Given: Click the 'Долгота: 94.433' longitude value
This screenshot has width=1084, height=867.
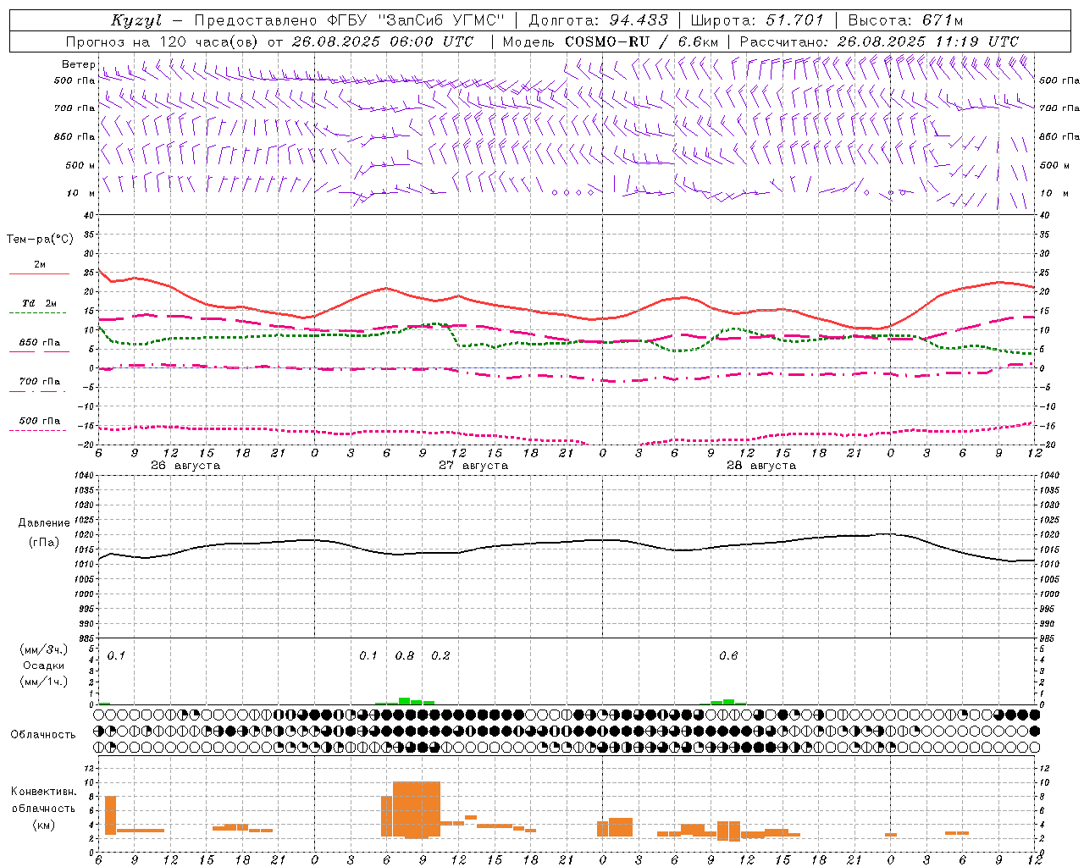Looking at the screenshot, I should [598, 20].
